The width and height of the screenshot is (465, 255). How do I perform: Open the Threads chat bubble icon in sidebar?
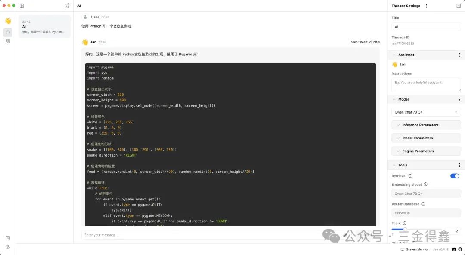[8, 32]
